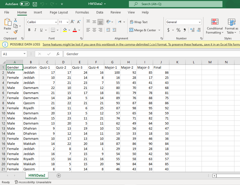Image resolution: width=240 pixels, height=185 pixels.
Task: Toggle AutoSave switch
Action: tap(25, 4)
